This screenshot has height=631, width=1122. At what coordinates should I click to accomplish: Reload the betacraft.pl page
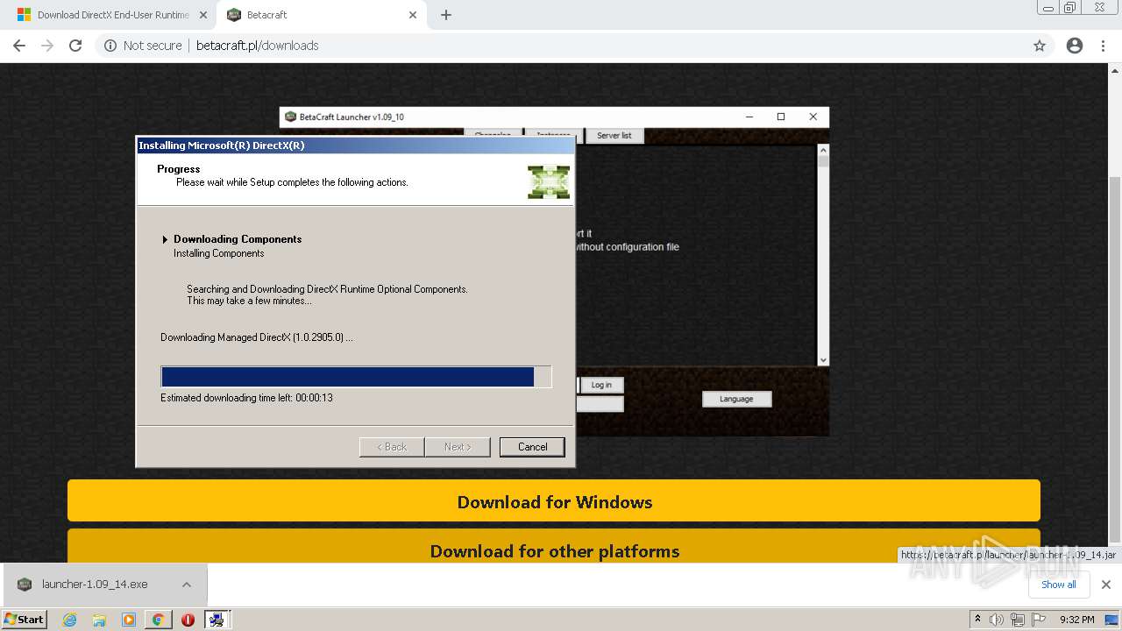point(75,46)
